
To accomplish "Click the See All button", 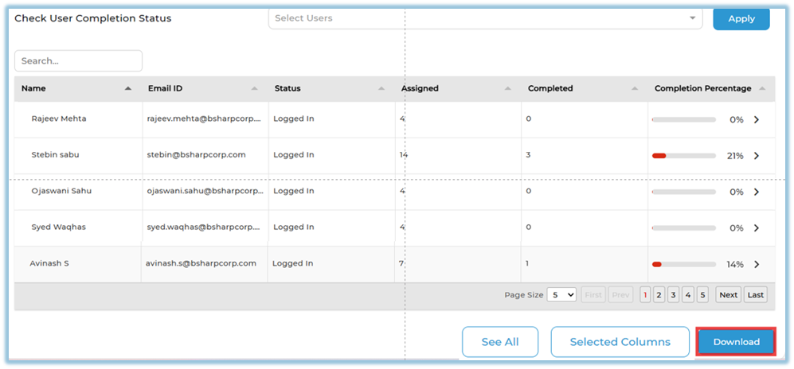I will point(500,342).
